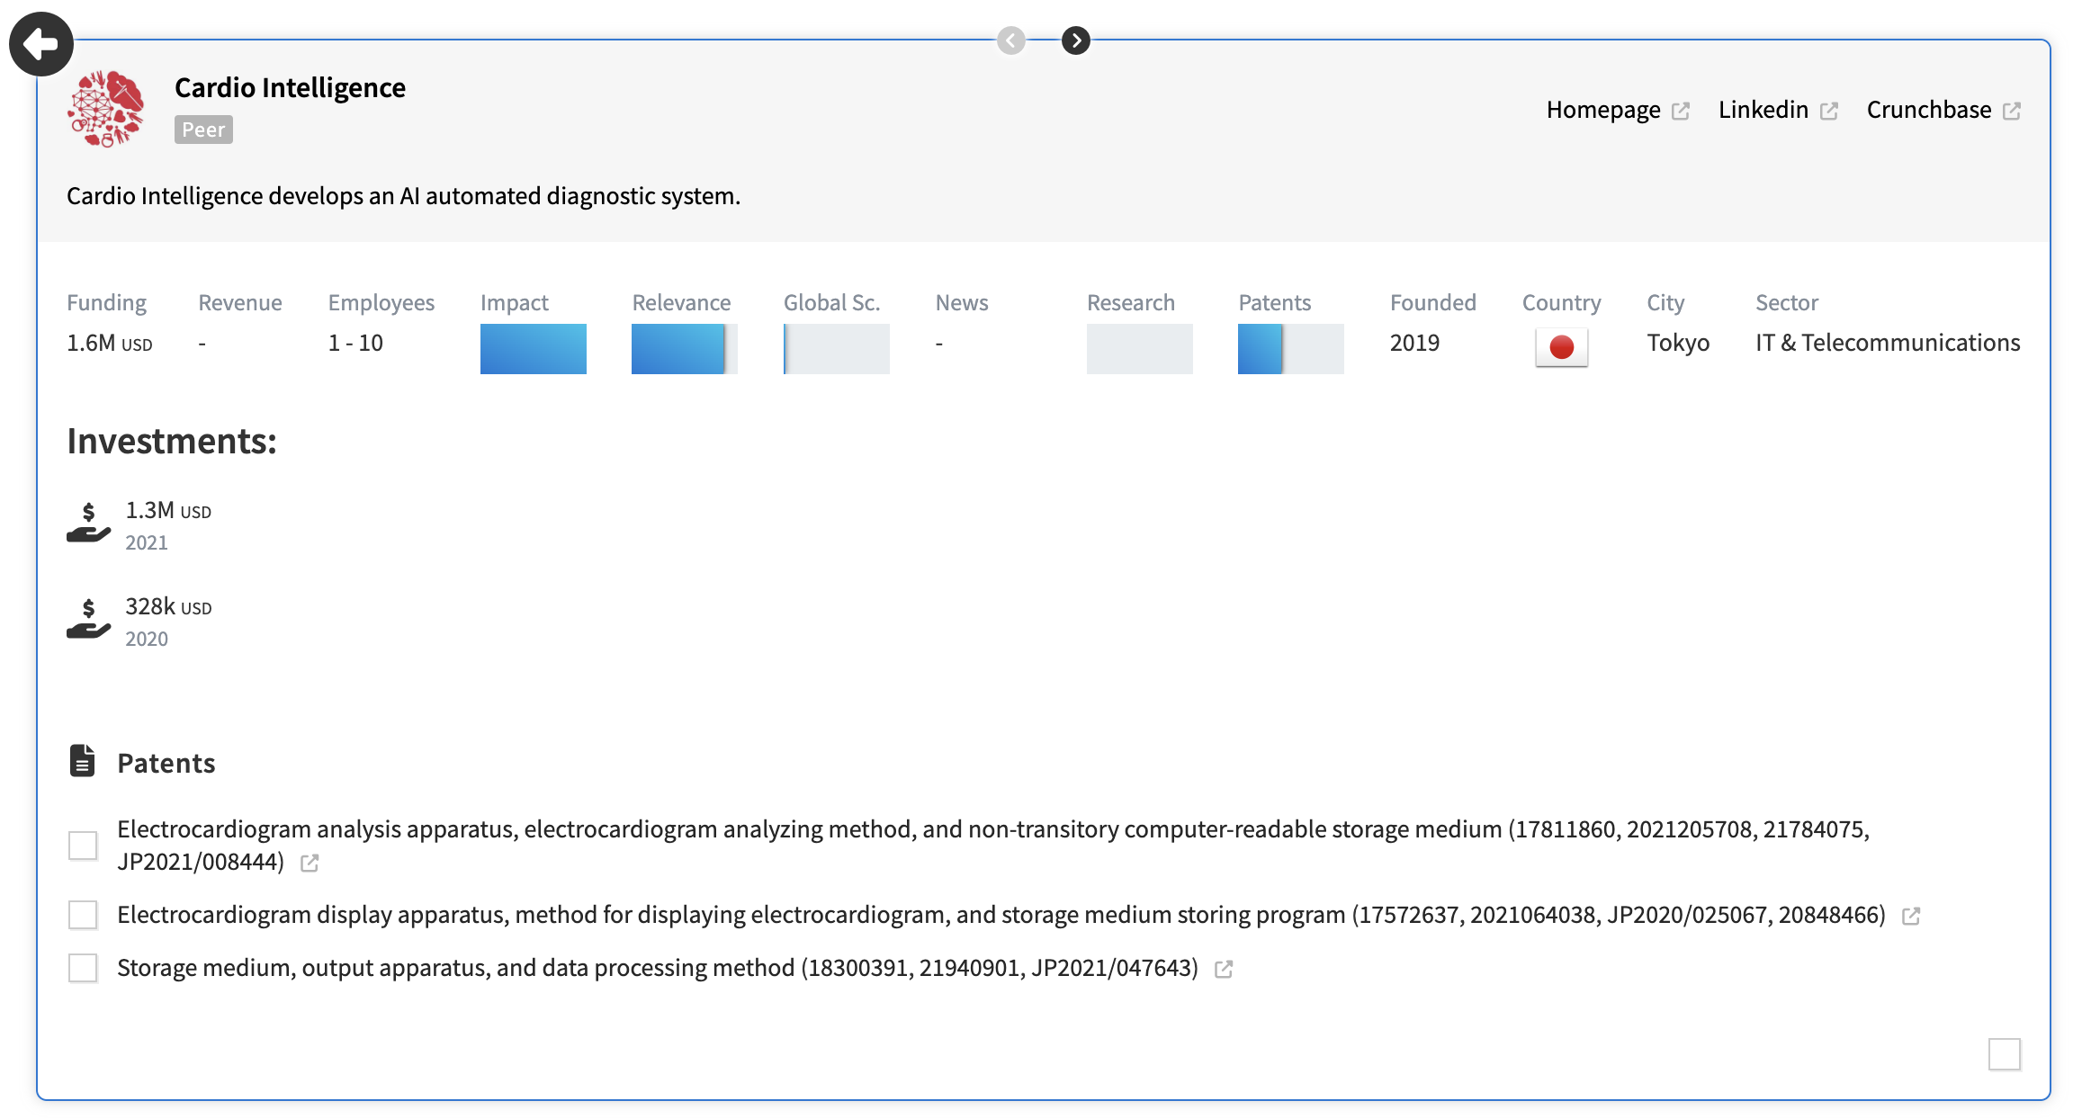
Task: Click the Funding value 1.6M USD
Action: coord(110,344)
